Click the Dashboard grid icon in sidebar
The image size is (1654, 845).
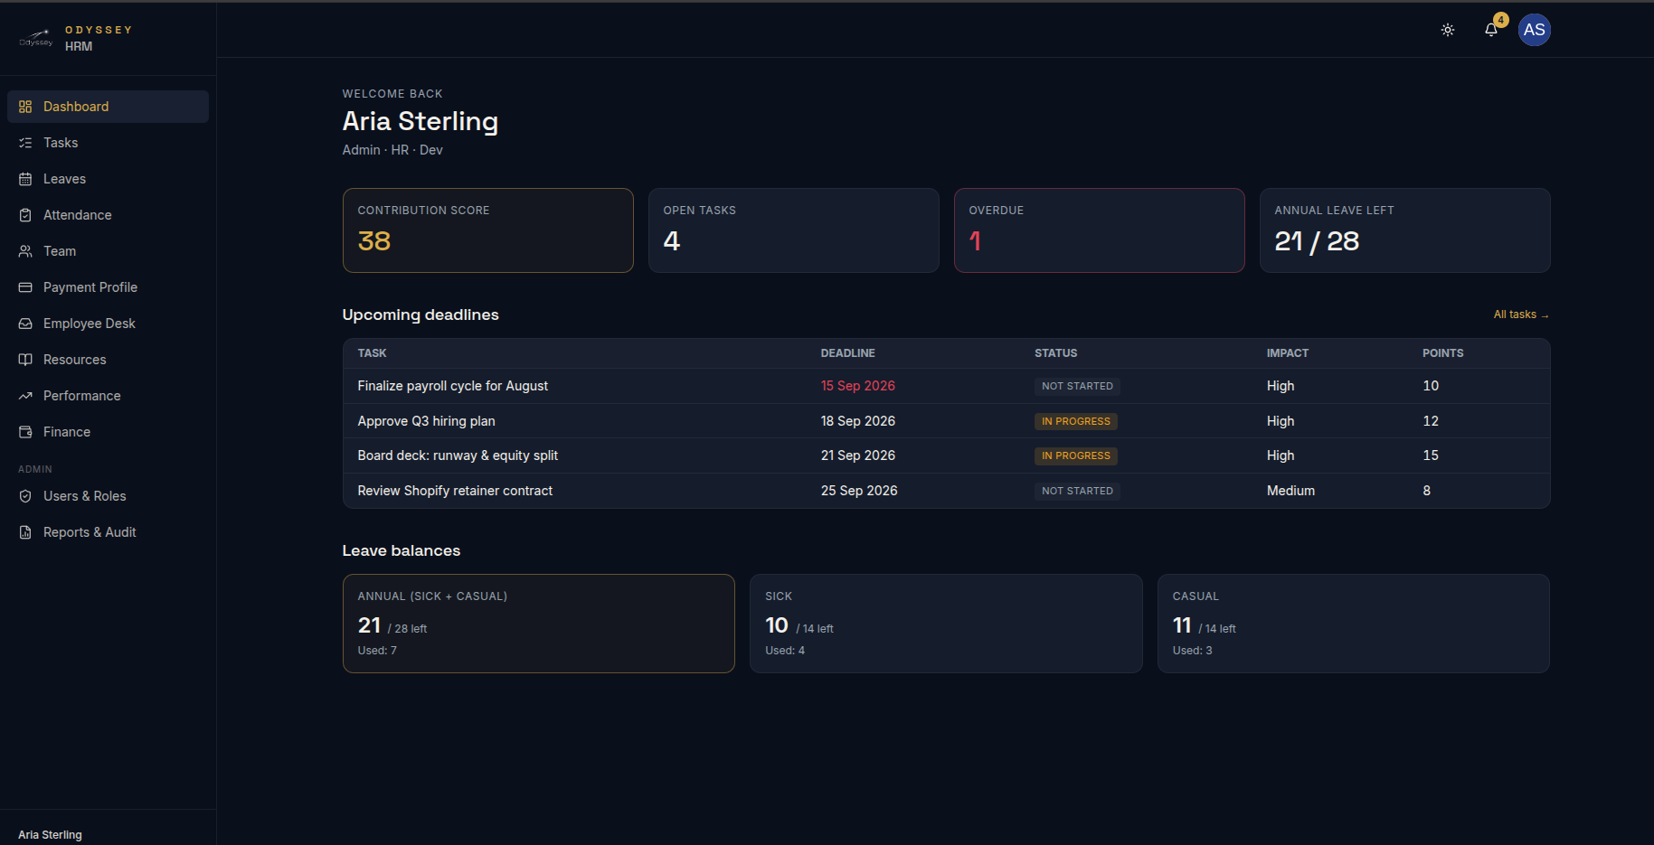point(25,107)
